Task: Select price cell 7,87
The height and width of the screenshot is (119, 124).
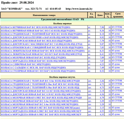Action: click(x=100, y=61)
